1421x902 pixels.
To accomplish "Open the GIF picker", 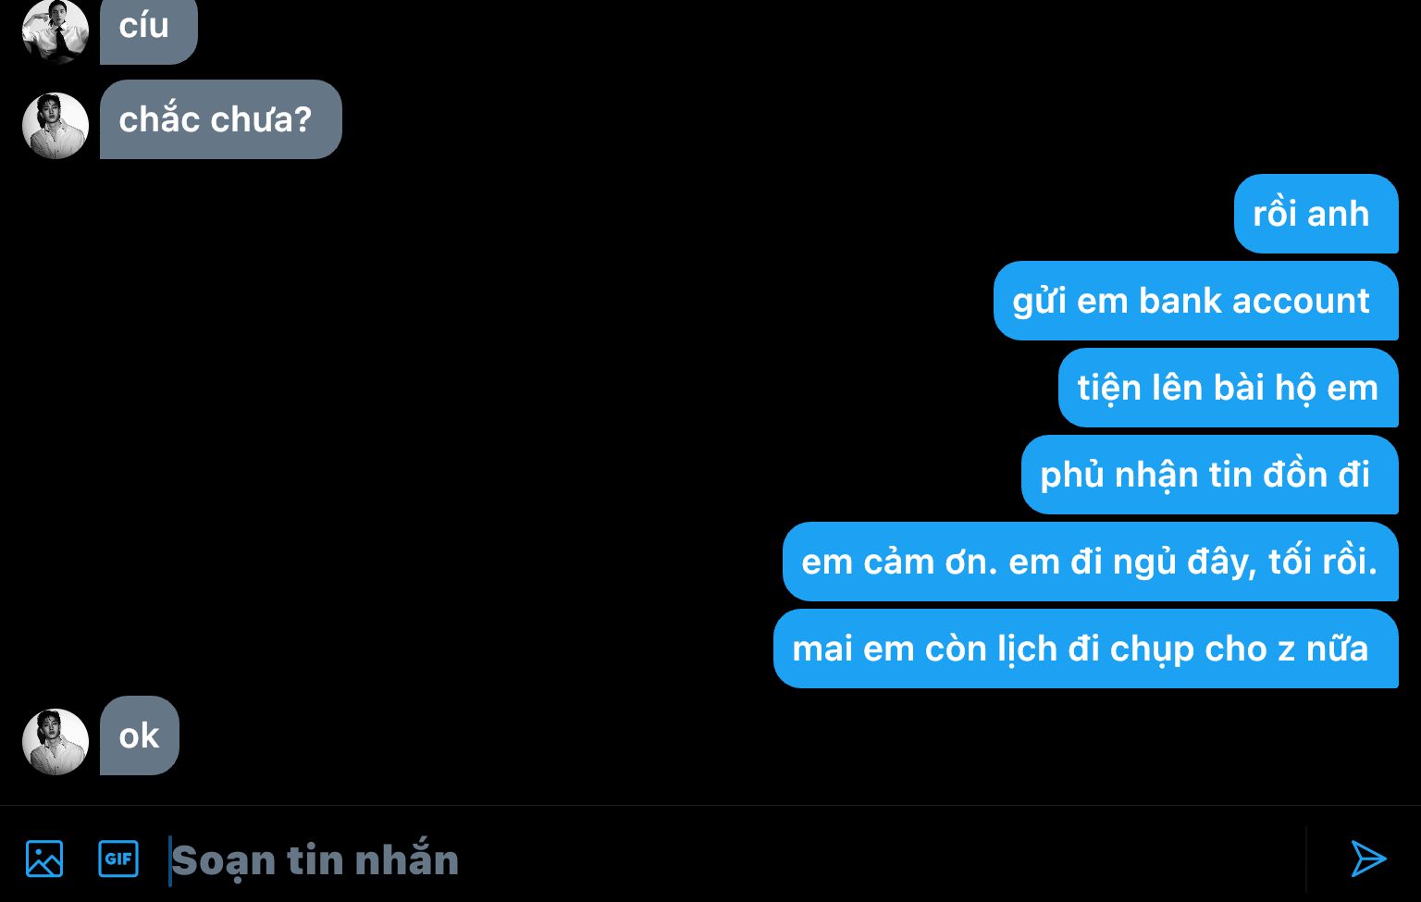I will point(118,859).
